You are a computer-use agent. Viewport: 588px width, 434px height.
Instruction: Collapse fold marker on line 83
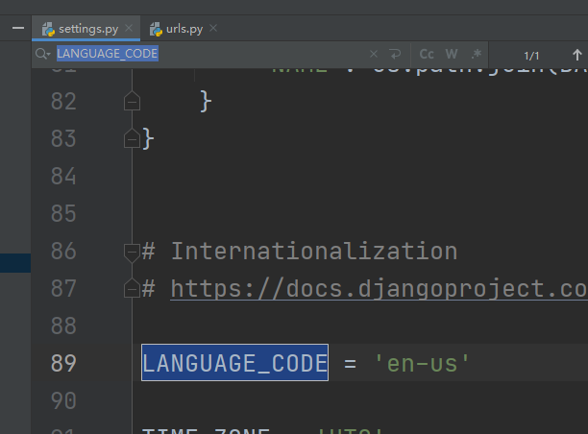click(132, 138)
